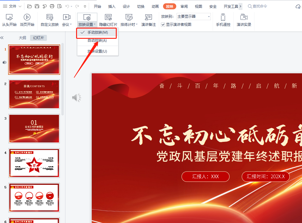Click the 放映设置 button icon
The image size is (302, 223).
(87, 17)
